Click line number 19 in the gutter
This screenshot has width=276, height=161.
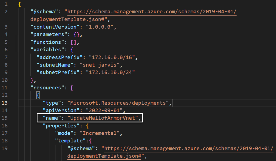click(x=4, y=148)
